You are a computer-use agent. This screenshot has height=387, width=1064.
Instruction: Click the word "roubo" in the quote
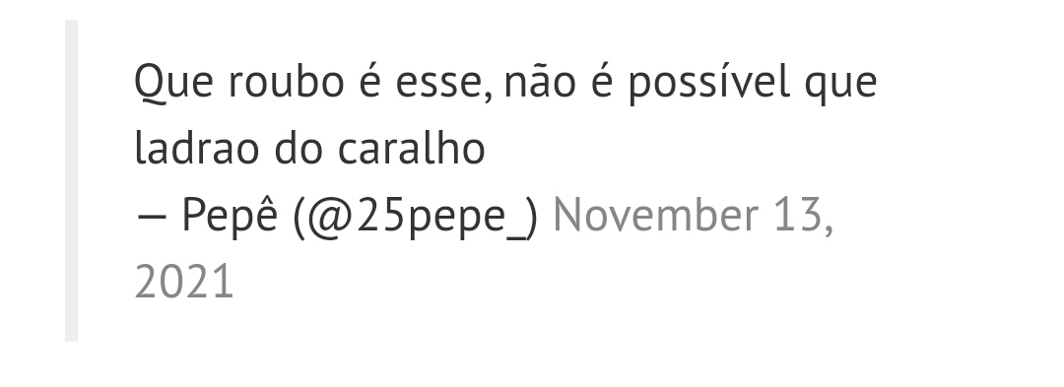tap(286, 82)
